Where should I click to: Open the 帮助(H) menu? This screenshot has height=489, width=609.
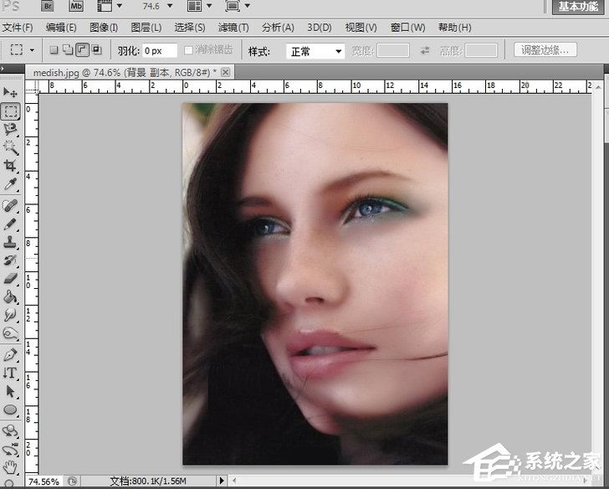pos(455,28)
